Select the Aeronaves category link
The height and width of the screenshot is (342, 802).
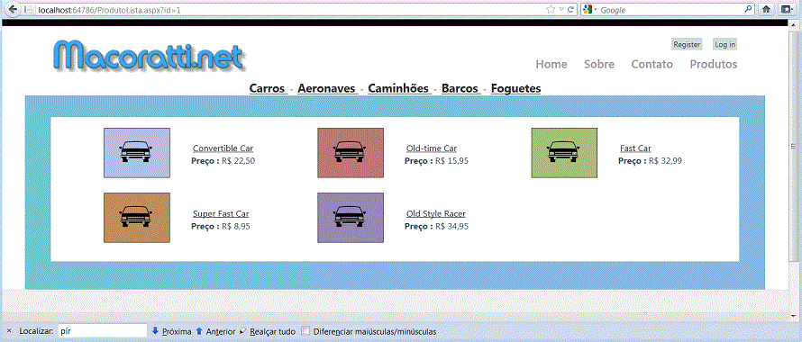(327, 88)
